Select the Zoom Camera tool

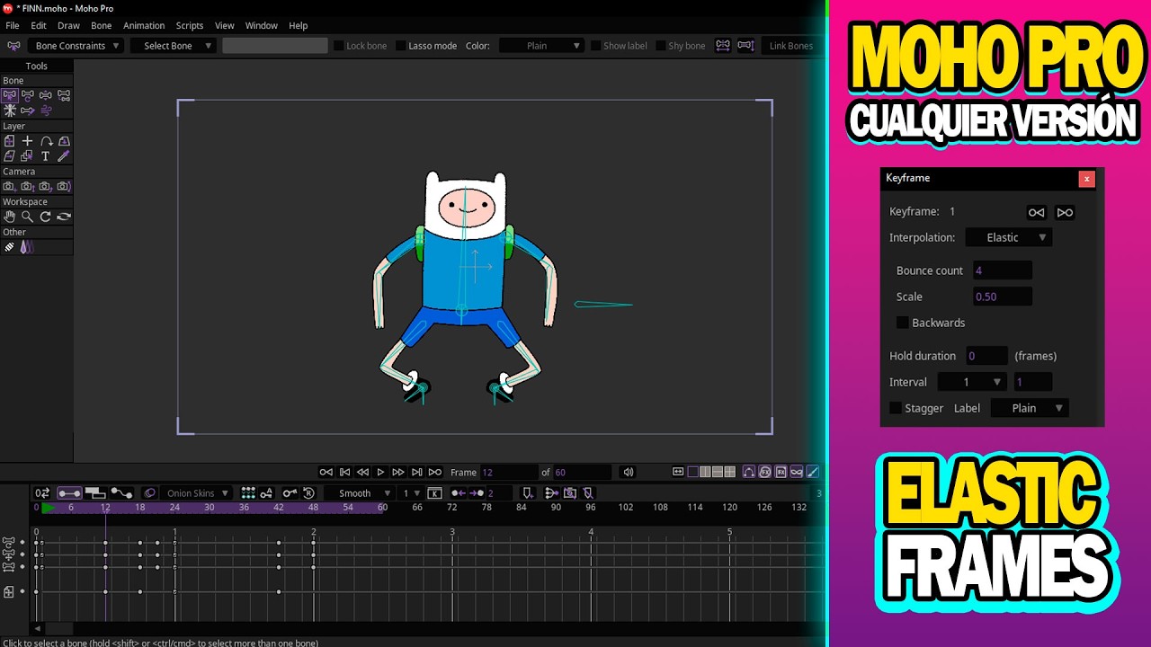click(x=27, y=186)
